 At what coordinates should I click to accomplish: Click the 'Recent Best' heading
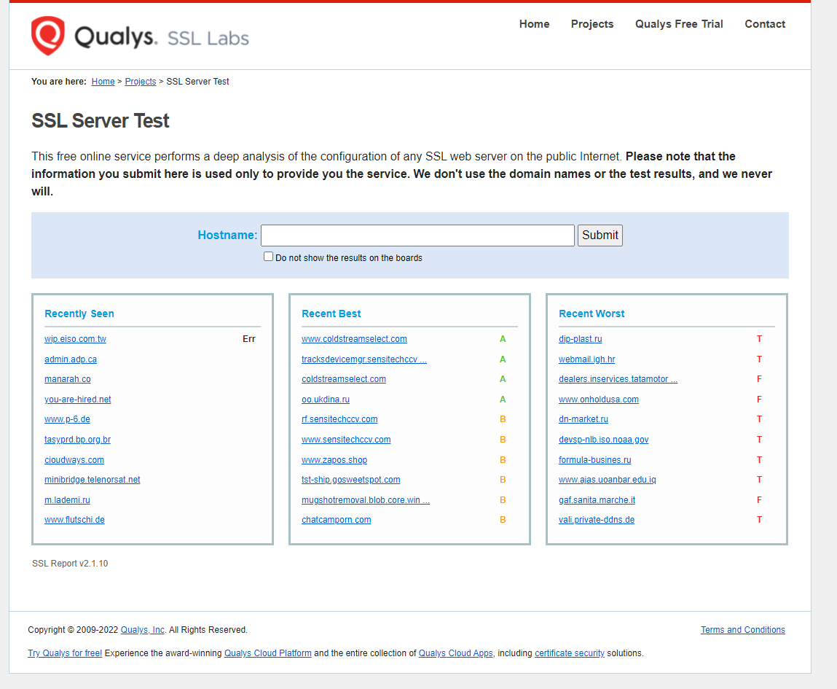[331, 314]
